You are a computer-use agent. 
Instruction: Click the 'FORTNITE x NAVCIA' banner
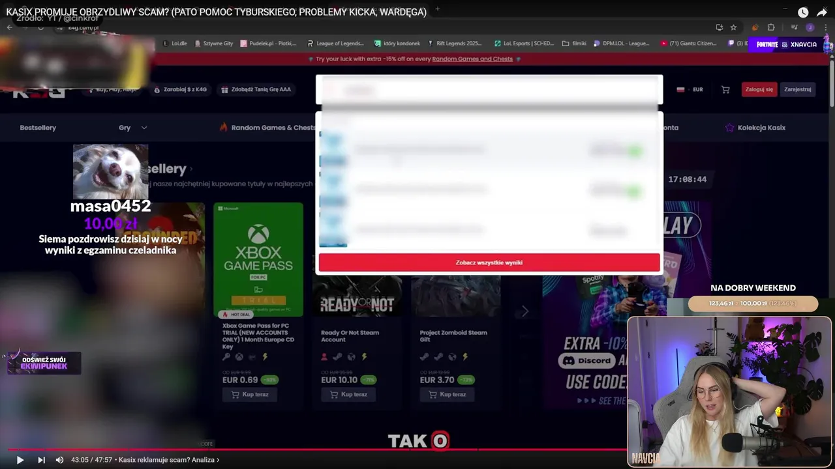[787, 44]
